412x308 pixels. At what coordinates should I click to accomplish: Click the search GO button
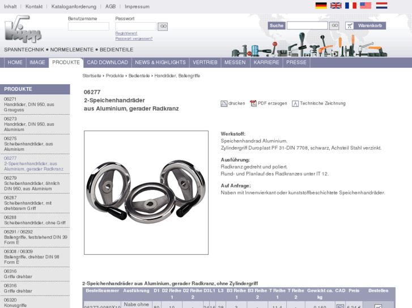(x=334, y=25)
